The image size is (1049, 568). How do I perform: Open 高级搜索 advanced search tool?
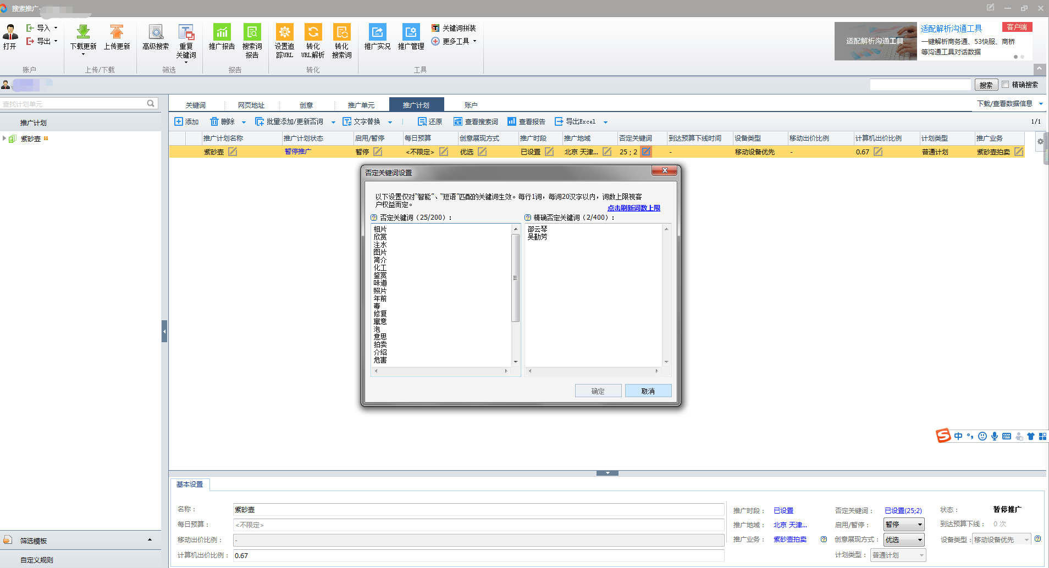point(156,32)
